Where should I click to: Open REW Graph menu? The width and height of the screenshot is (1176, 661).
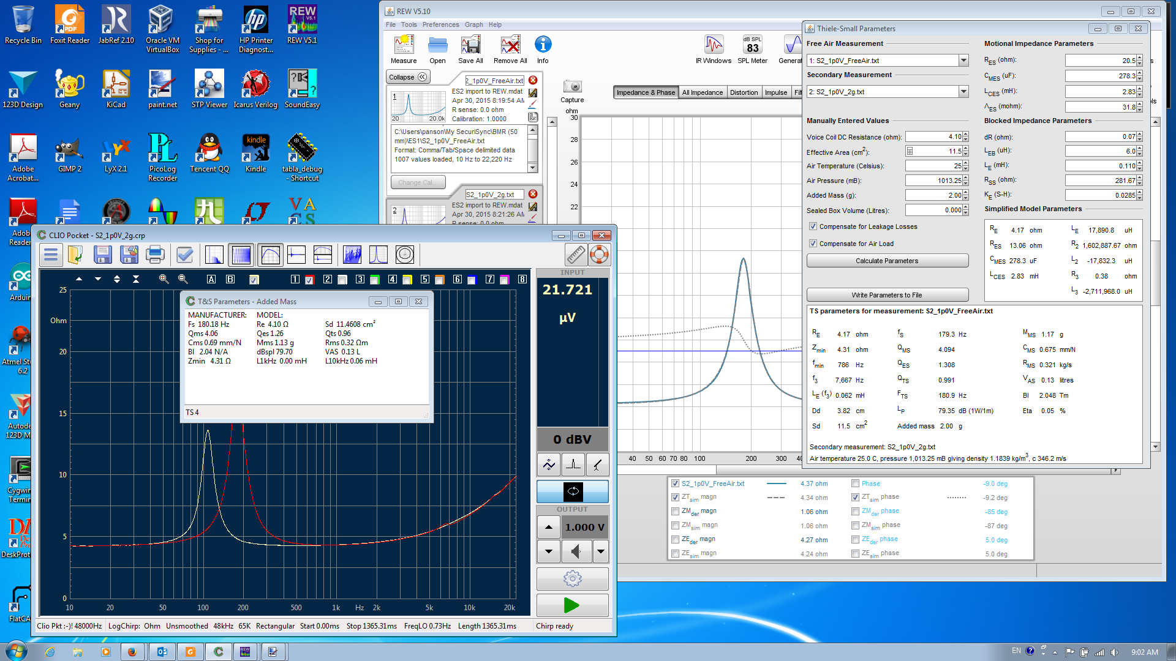click(473, 25)
